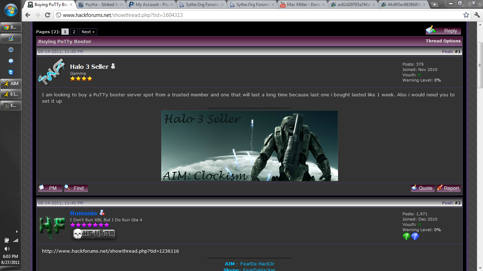Image resolution: width=483 pixels, height=271 pixels.
Task: Open the 'Halo 3 Seller' username profile
Action: point(89,67)
